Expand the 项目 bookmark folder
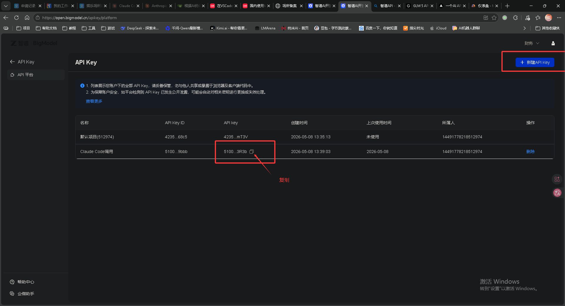This screenshot has height=306, width=565. click(23, 28)
